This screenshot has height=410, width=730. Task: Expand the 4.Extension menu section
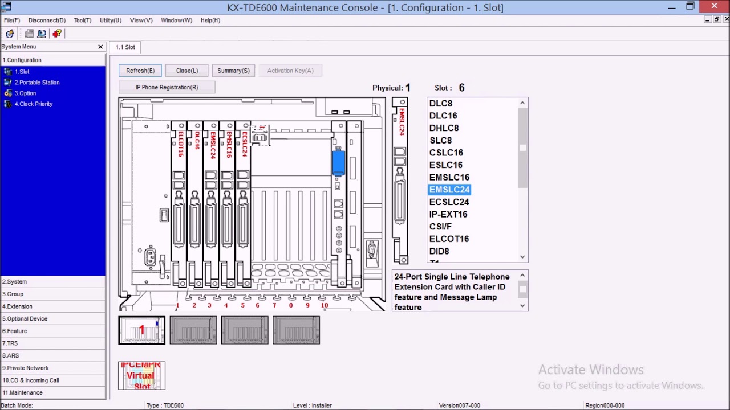tap(52, 306)
